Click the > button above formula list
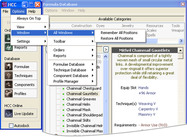 coord(106,49)
